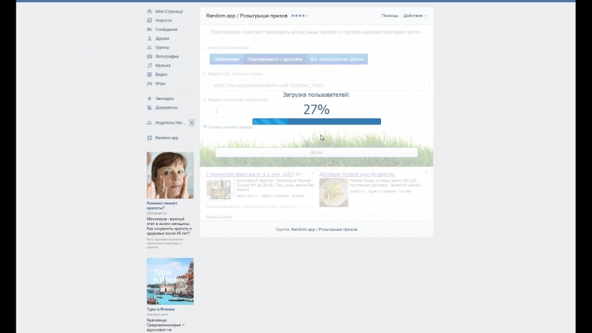This screenshot has width=592, height=333.
Task: Click the film icon beside Видео
Action: pyautogui.click(x=149, y=75)
